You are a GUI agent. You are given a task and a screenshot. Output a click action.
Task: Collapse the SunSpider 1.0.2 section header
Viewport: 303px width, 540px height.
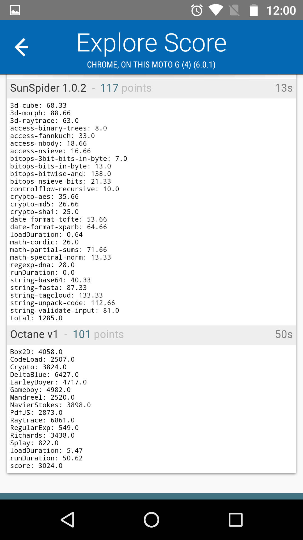coord(151,88)
